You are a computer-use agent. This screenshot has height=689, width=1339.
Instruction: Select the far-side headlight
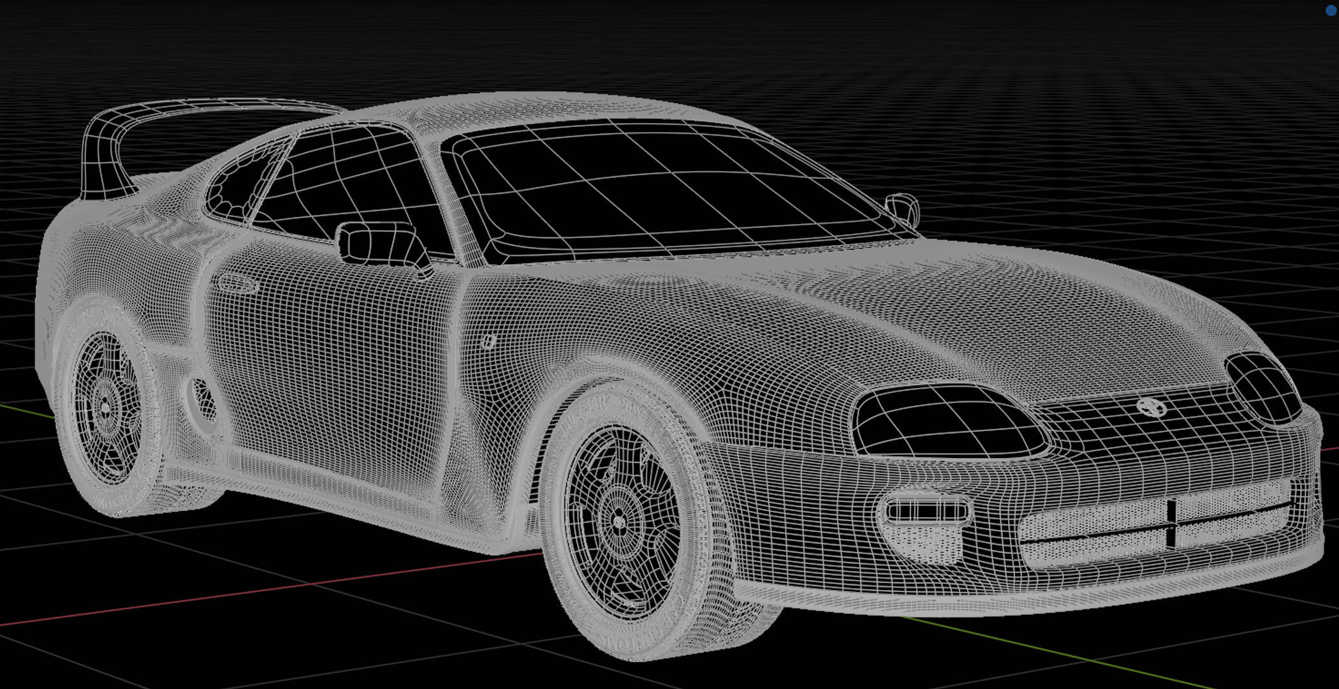click(x=1263, y=387)
